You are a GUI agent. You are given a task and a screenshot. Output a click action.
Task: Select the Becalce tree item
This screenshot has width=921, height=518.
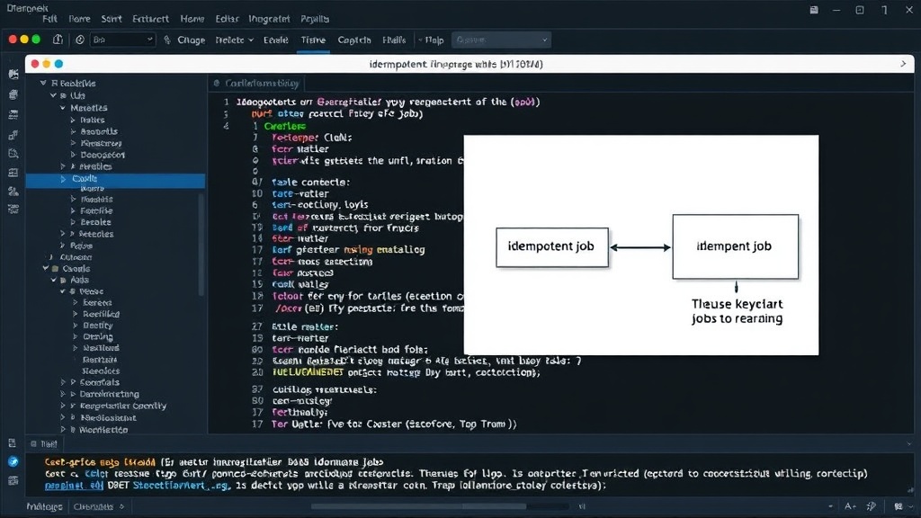point(95,223)
